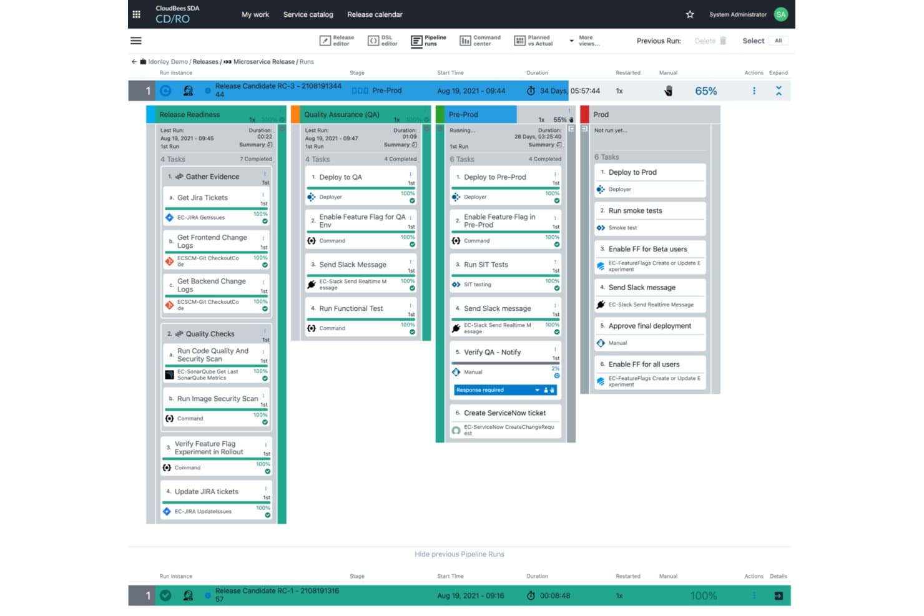Image resolution: width=924 pixels, height=616 pixels.
Task: Open the Release calendar
Action: 375,14
